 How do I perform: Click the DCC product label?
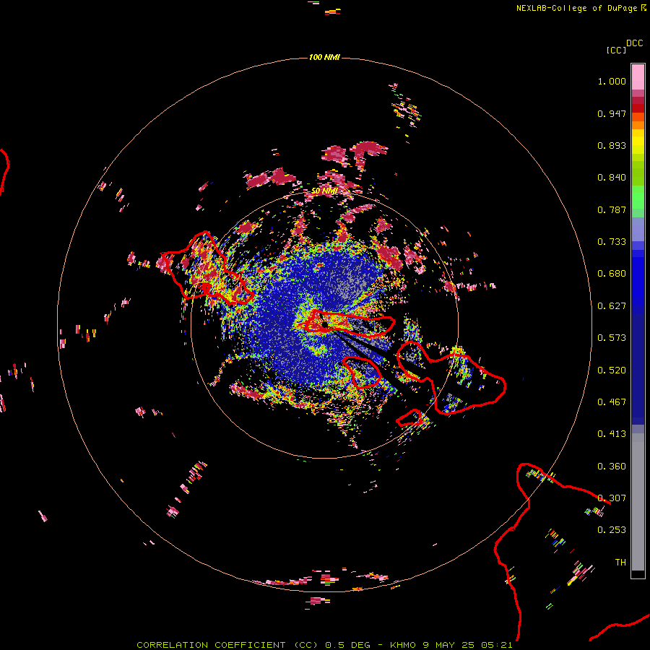[x=635, y=43]
